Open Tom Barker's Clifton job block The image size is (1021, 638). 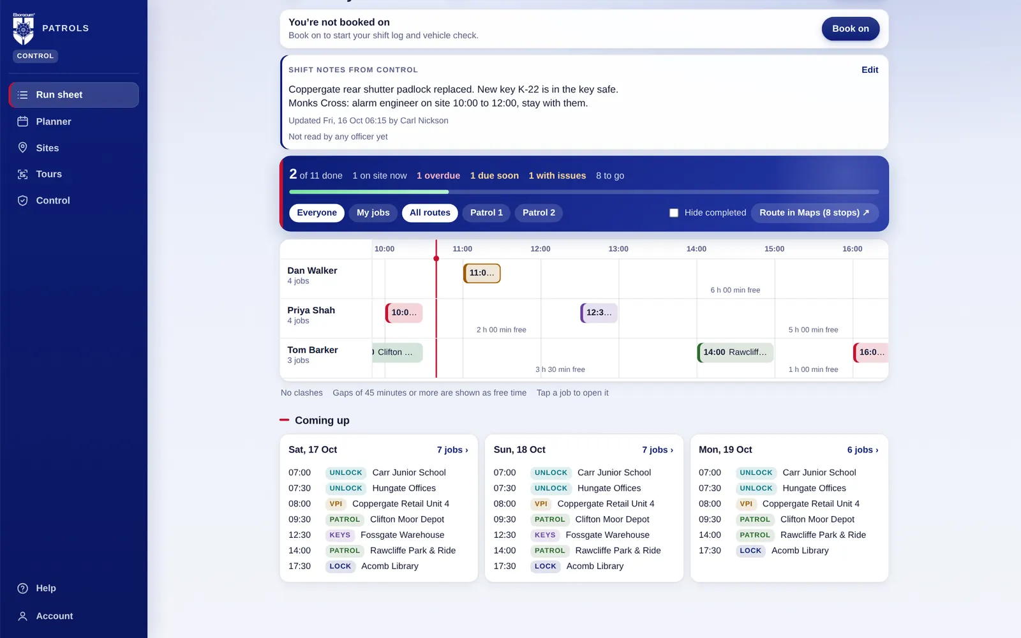pos(398,352)
